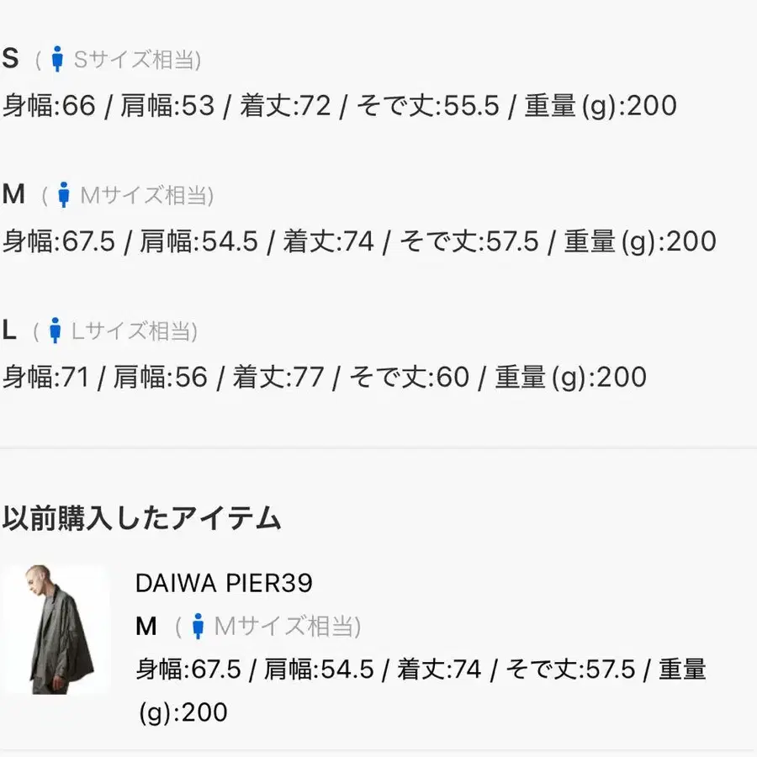Click the Mサイズ相当 label in purchased item
Image resolution: width=757 pixels, height=757 pixels.
click(x=287, y=627)
